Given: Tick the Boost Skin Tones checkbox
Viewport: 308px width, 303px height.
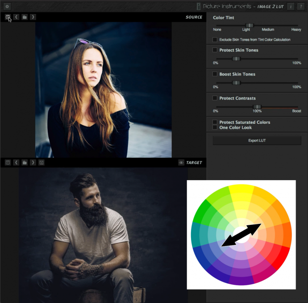Looking at the screenshot, I should point(215,74).
